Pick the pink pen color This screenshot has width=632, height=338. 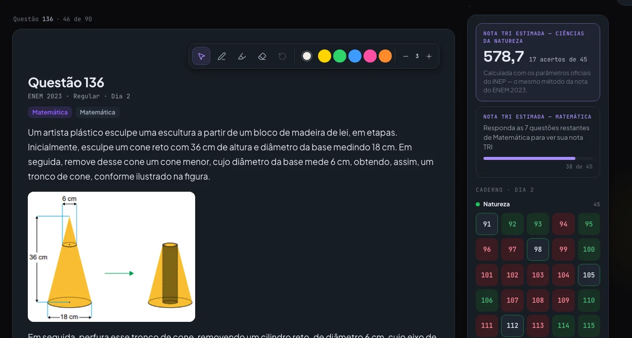click(370, 56)
